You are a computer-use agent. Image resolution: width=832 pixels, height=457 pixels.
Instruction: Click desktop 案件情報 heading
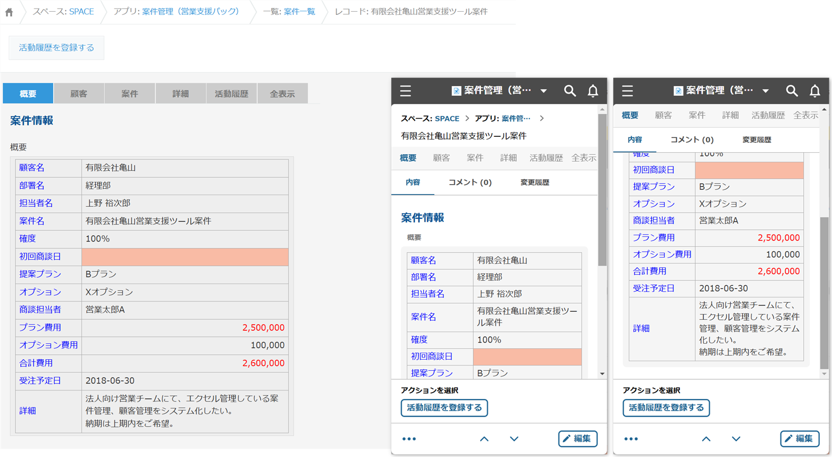(x=32, y=121)
